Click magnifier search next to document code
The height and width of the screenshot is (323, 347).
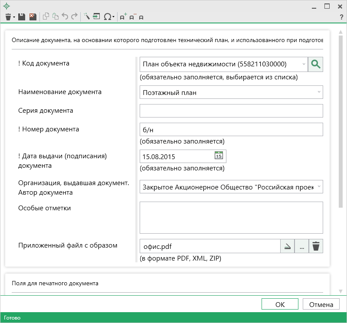[x=316, y=65]
